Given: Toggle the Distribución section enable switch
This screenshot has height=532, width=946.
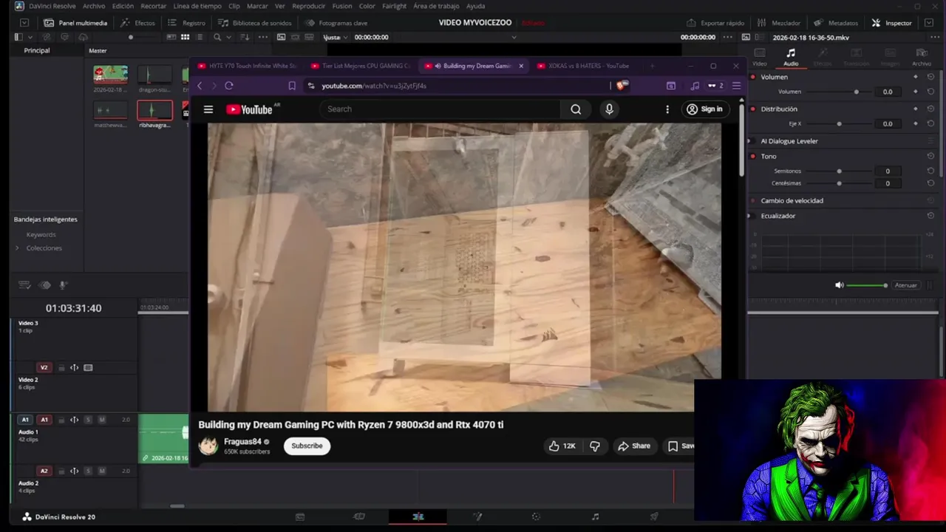Looking at the screenshot, I should pos(753,109).
